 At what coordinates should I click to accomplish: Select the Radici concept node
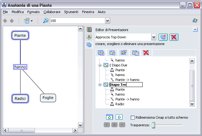pyautogui.click(x=20, y=99)
